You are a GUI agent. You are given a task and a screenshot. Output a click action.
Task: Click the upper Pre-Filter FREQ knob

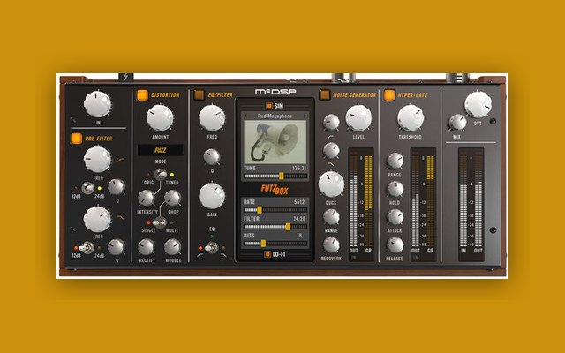97,160
